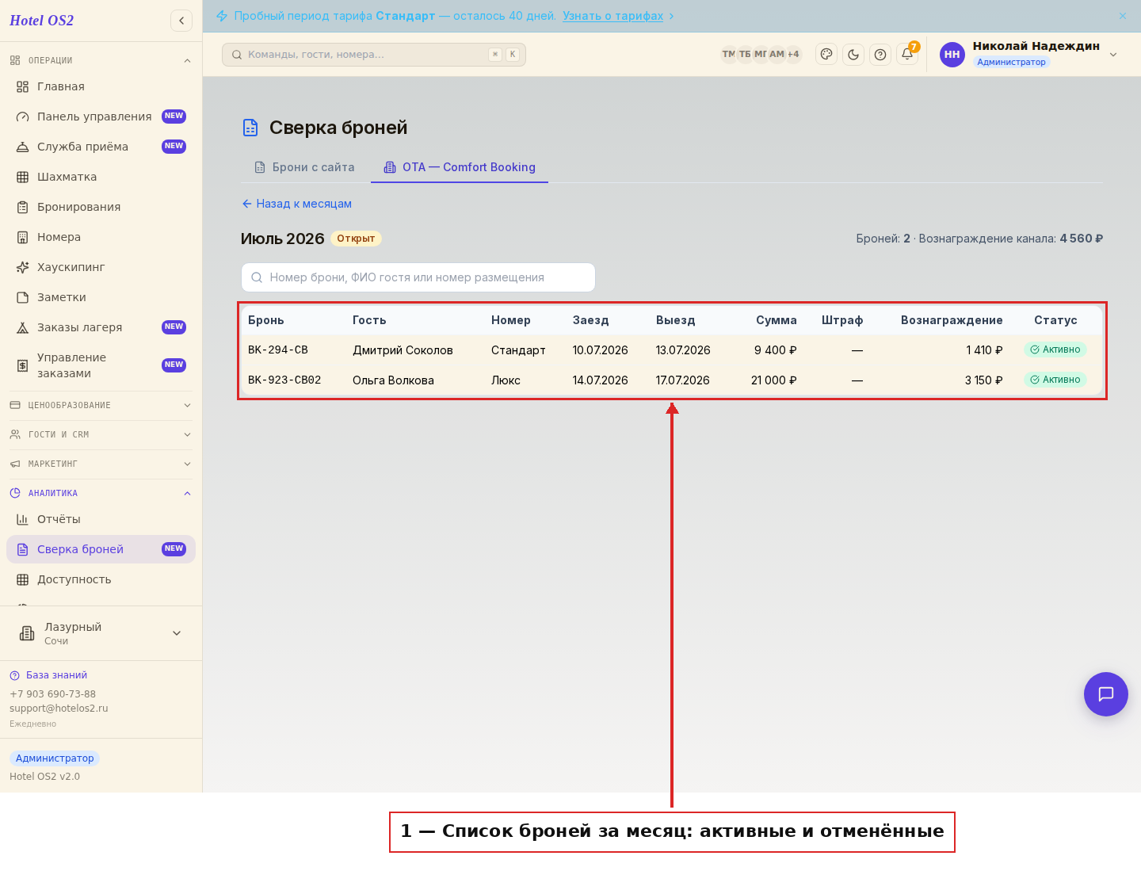Image resolution: width=1141 pixels, height=871 pixels.
Task: Click the phone number +7 903 690-73-88
Action: pos(52,693)
